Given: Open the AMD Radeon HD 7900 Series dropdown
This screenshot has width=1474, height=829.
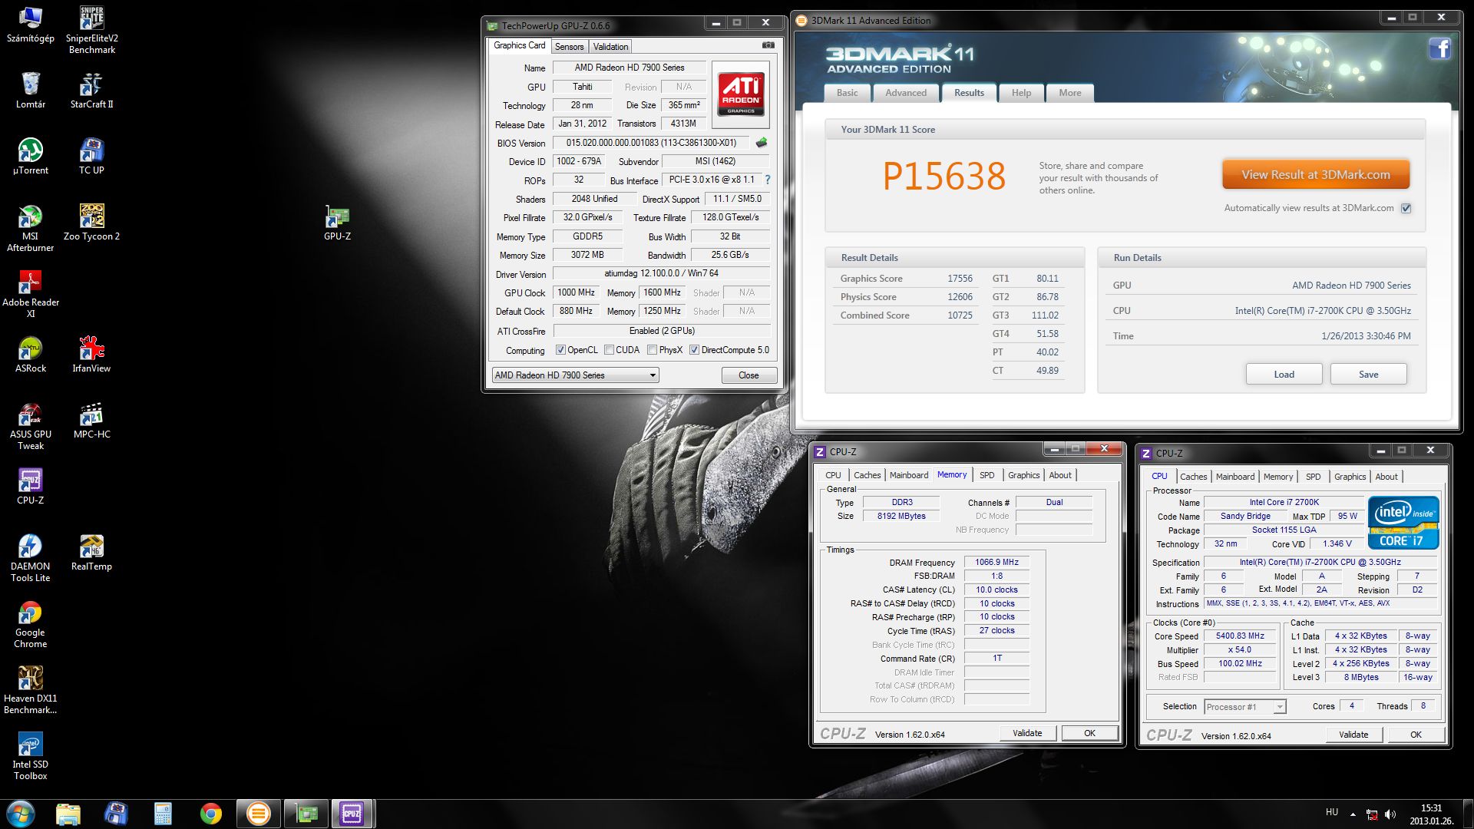Looking at the screenshot, I should (x=653, y=375).
